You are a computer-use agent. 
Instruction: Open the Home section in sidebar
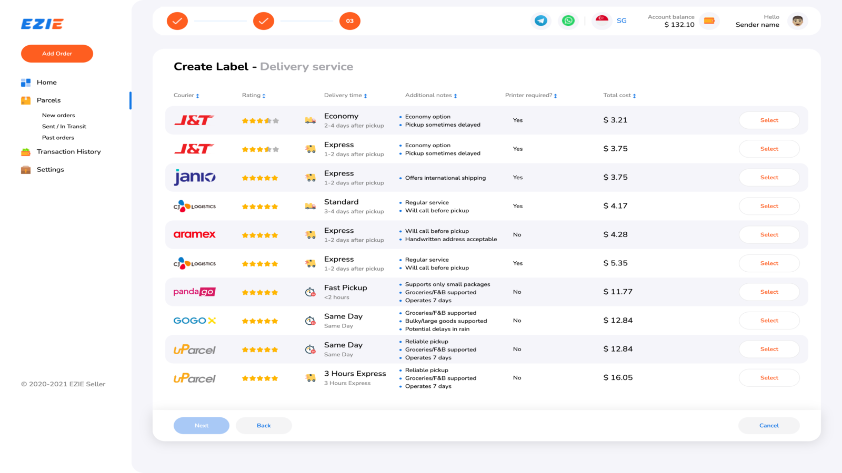46,82
